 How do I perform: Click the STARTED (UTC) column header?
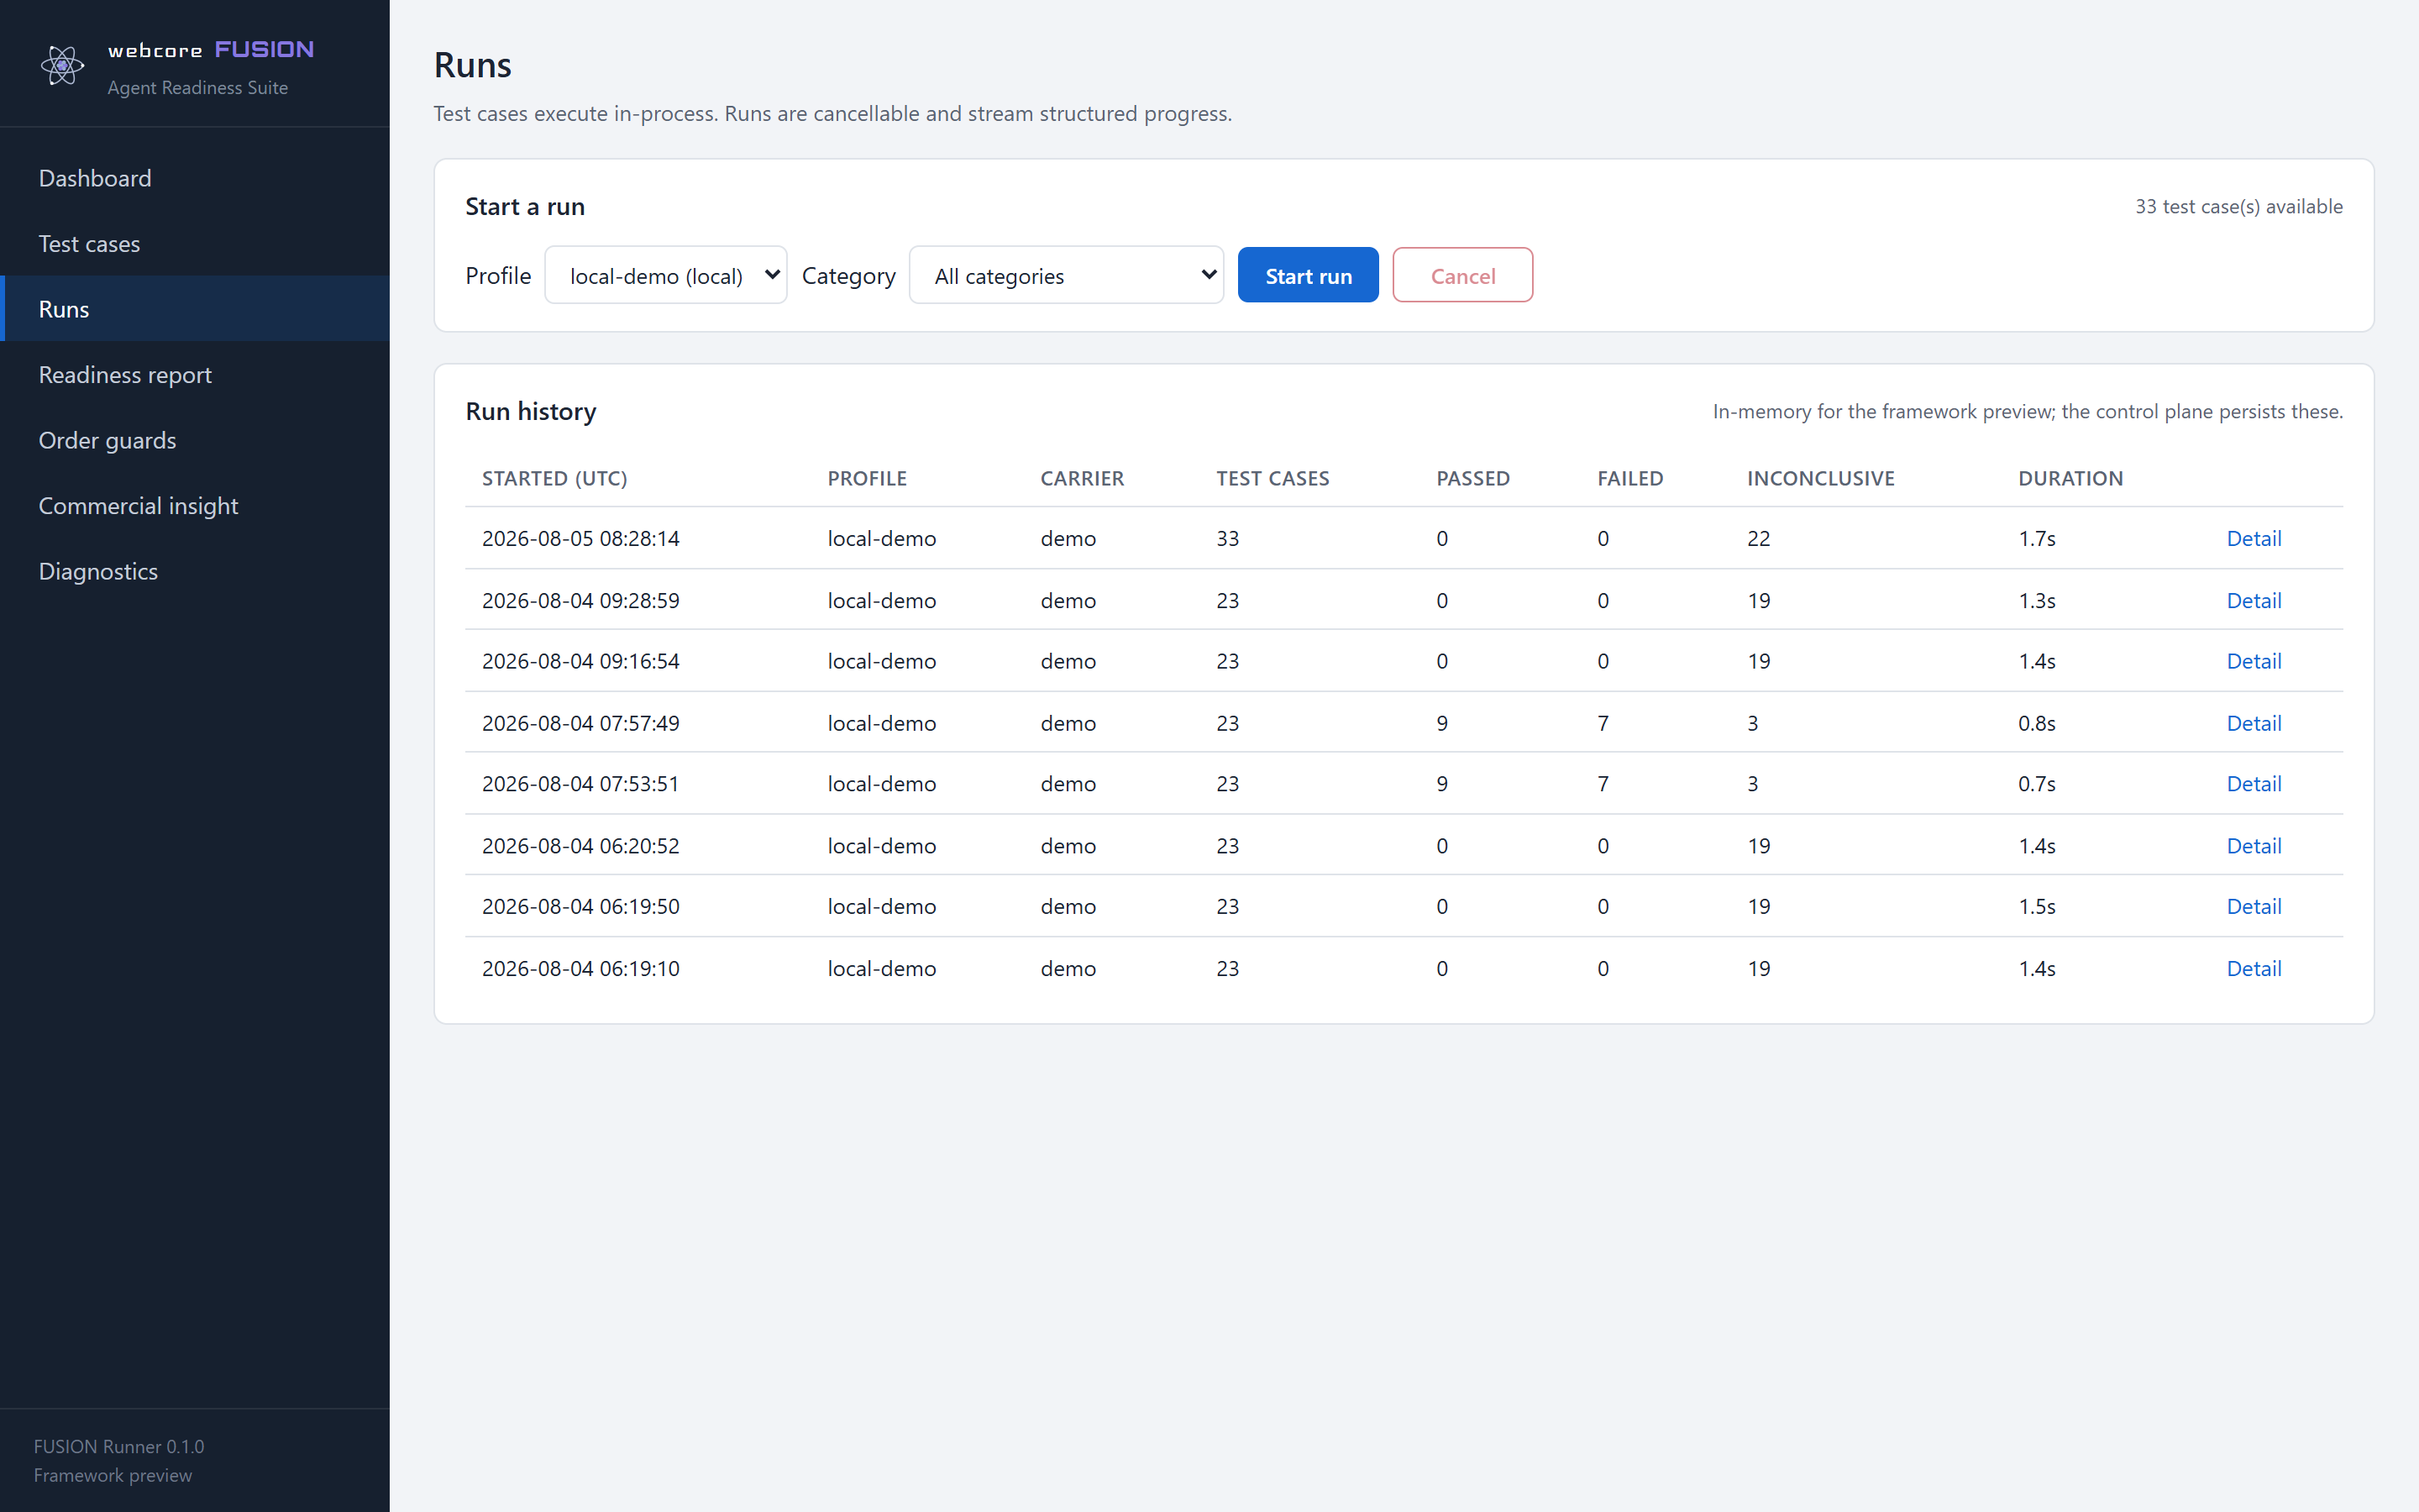[x=554, y=478]
